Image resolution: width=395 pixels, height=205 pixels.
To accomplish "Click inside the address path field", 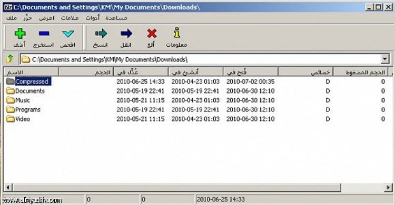I will click(x=202, y=59).
